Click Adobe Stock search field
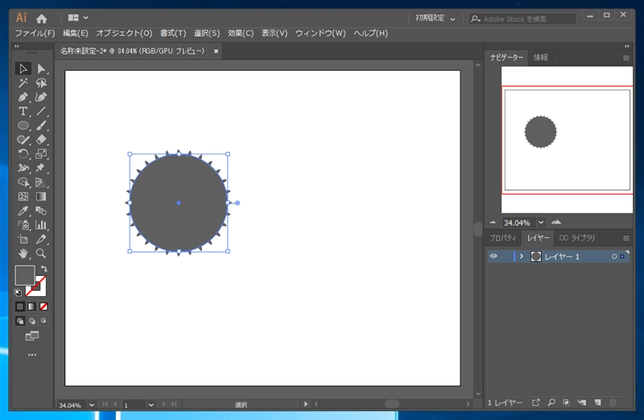 522,19
